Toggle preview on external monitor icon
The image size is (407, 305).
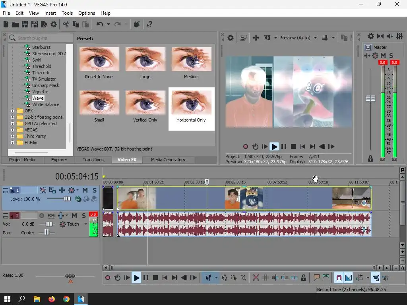243,38
